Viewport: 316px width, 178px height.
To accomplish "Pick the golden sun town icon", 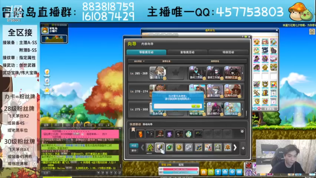I will pyautogui.click(x=179, y=148).
